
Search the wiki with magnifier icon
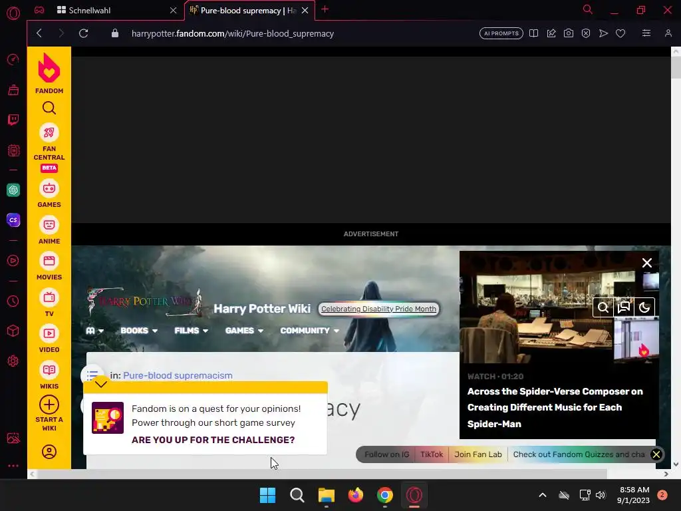point(603,307)
